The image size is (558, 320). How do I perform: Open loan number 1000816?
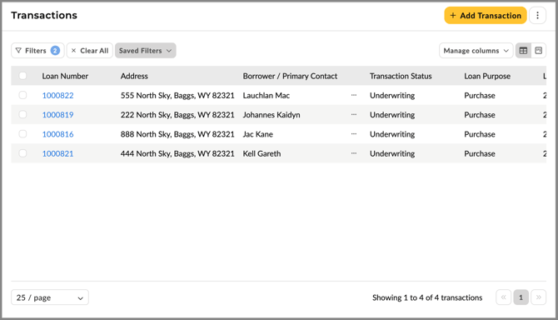click(x=57, y=134)
